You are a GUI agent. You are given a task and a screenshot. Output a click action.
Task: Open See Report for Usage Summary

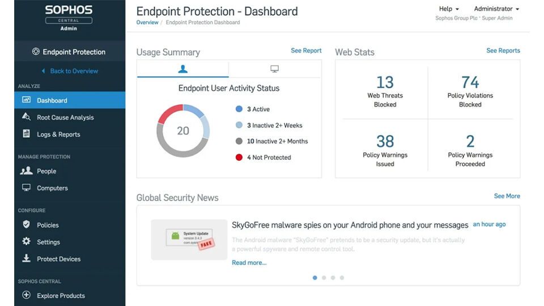tap(306, 50)
